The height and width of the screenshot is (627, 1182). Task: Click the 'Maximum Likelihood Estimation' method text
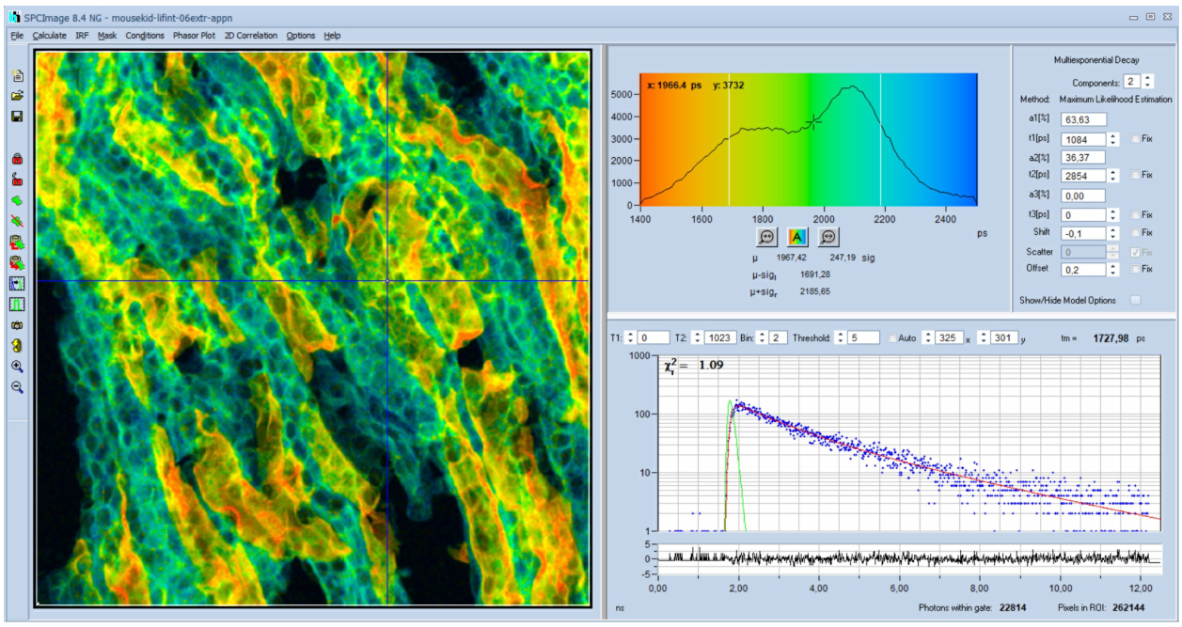click(x=1115, y=99)
